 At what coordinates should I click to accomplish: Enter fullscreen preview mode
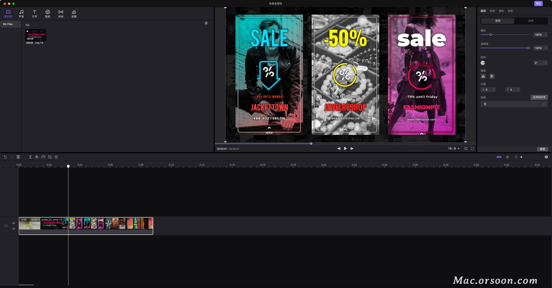472,149
